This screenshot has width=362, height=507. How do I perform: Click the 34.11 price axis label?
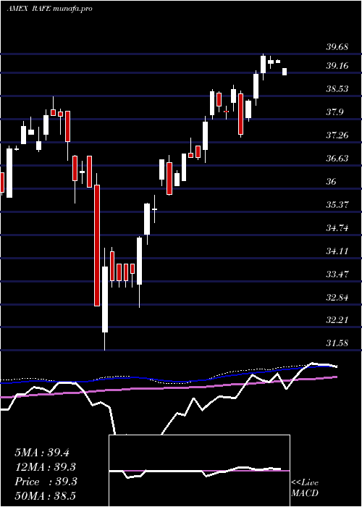(337, 251)
